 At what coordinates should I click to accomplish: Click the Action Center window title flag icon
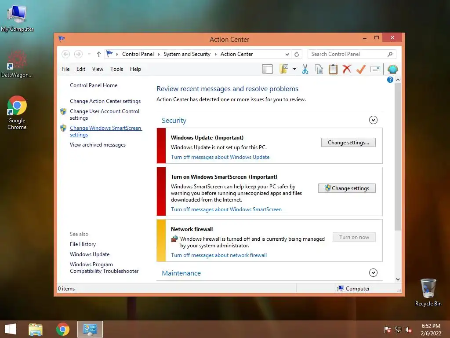(62, 39)
